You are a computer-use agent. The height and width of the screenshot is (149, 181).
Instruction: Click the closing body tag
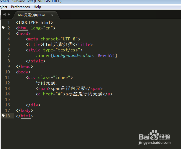coord(24,111)
